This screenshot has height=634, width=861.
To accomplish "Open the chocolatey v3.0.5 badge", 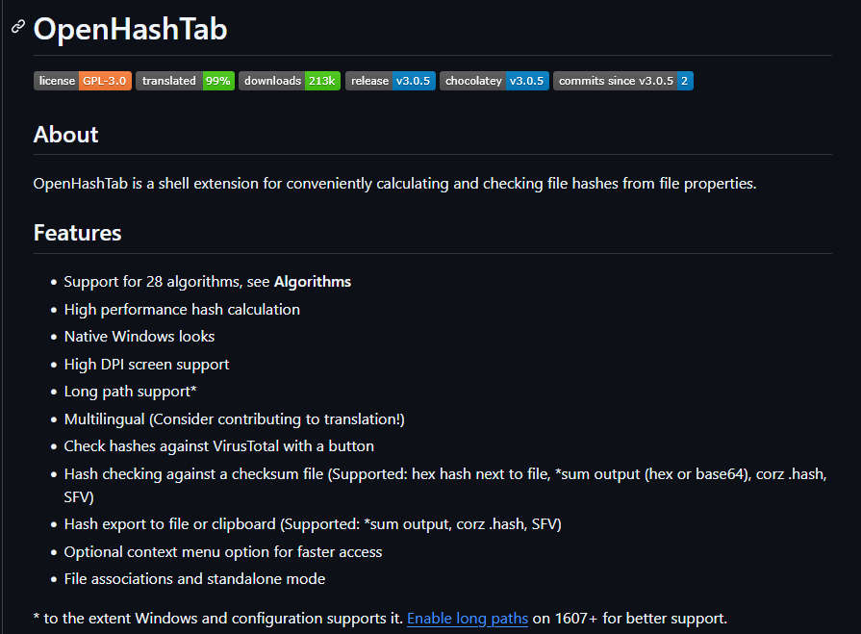I will [494, 81].
